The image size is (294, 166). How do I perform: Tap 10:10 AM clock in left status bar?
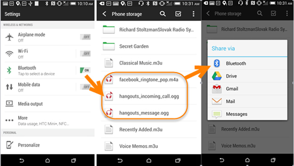[85, 4]
